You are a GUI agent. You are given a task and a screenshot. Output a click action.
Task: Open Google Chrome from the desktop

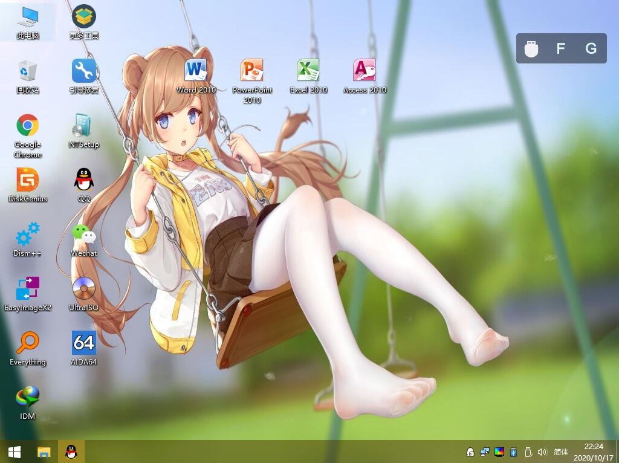[x=28, y=136]
